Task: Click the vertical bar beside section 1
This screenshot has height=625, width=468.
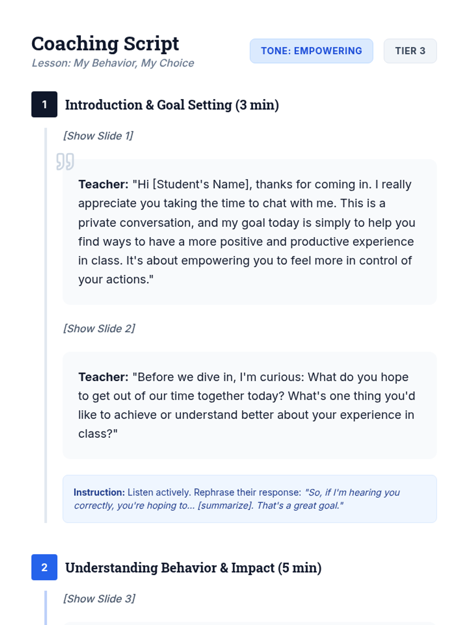Action: 46,325
